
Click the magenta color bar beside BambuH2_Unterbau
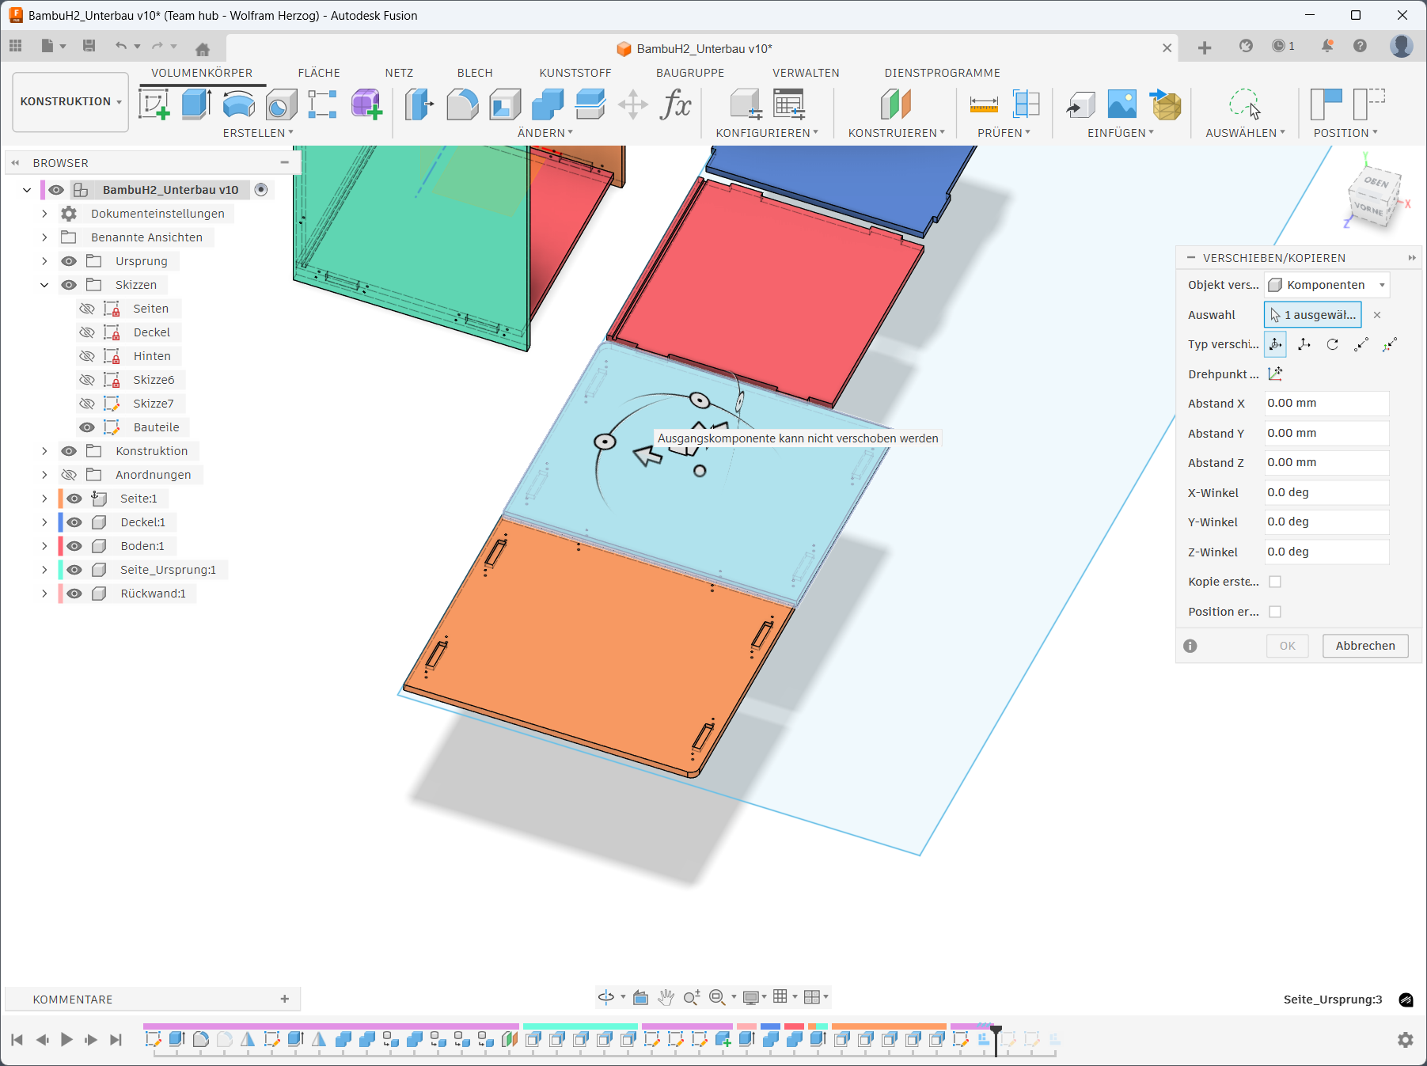coord(42,190)
